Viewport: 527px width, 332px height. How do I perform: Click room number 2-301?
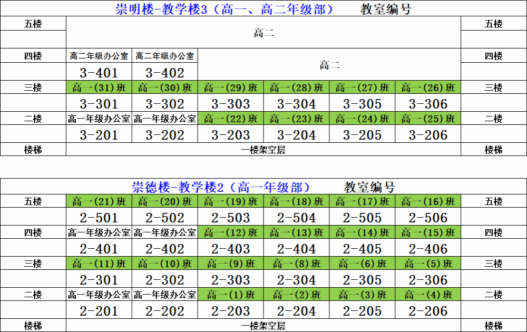99,280
